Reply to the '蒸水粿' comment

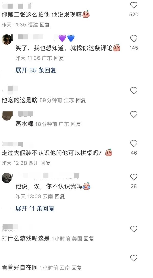pos(76,124)
